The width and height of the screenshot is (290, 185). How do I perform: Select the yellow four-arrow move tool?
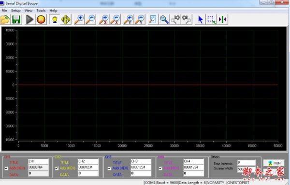66,19
